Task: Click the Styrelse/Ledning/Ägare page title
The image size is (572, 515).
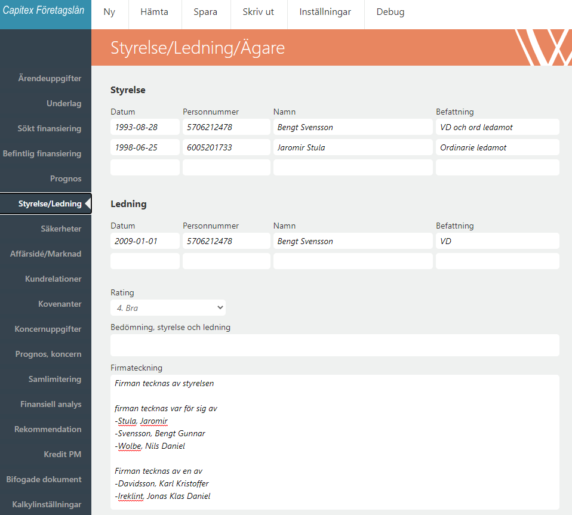Action: coord(198,48)
